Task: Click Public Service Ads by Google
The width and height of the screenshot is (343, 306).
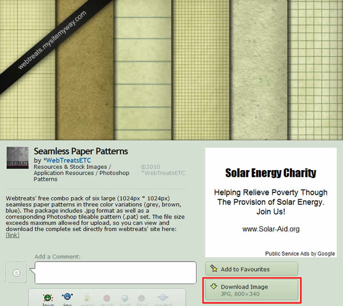Action: coord(300,253)
